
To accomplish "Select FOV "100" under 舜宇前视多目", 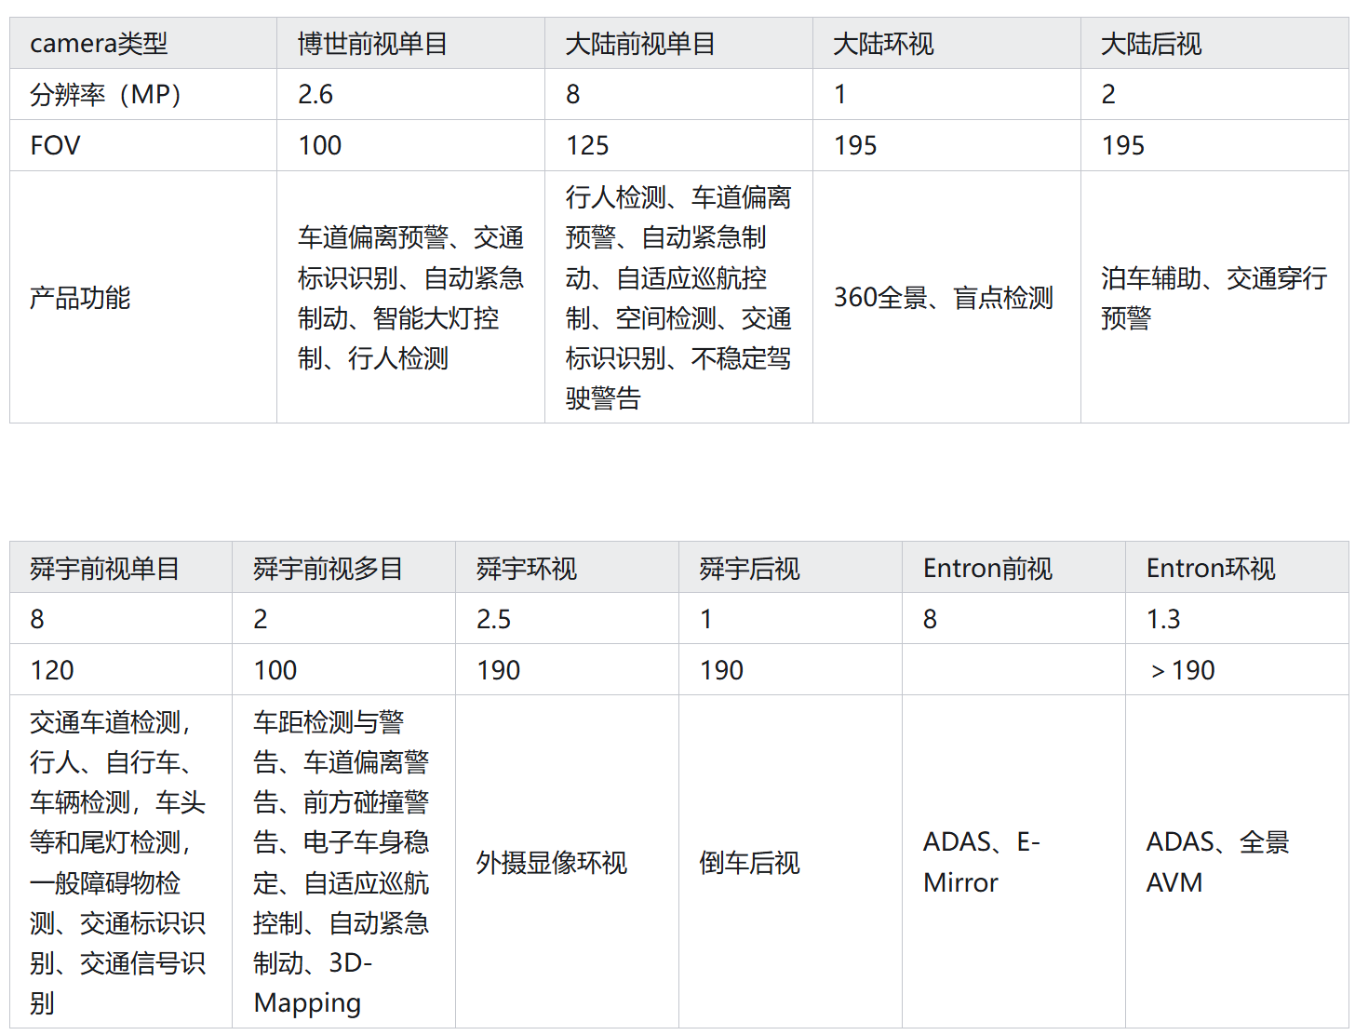I will [x=343, y=670].
